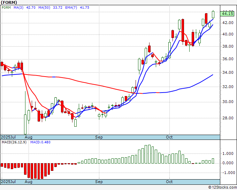Click the 1.000 MACD axis label
Image resolution: width=237 pixels, height=190 pixels.
point(228,153)
